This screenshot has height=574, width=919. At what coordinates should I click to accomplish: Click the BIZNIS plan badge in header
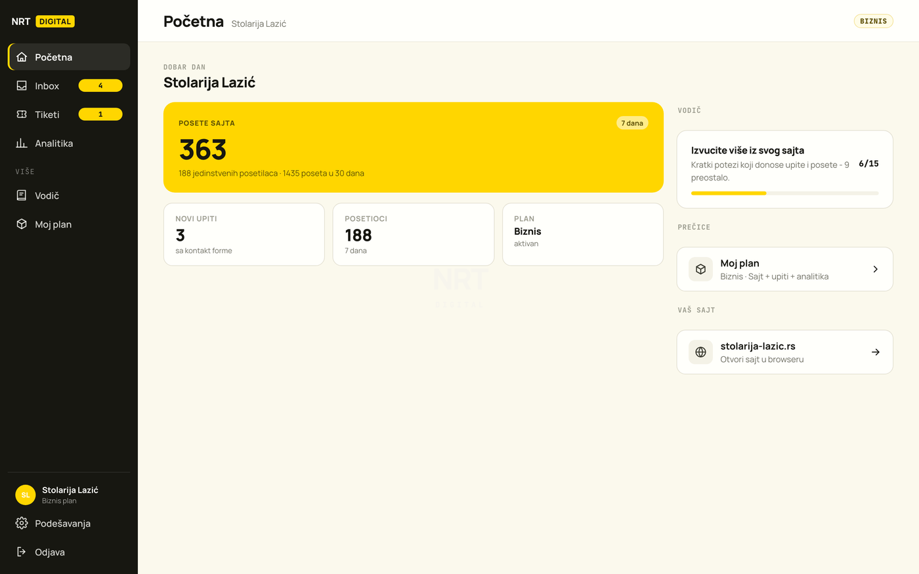[x=873, y=21]
